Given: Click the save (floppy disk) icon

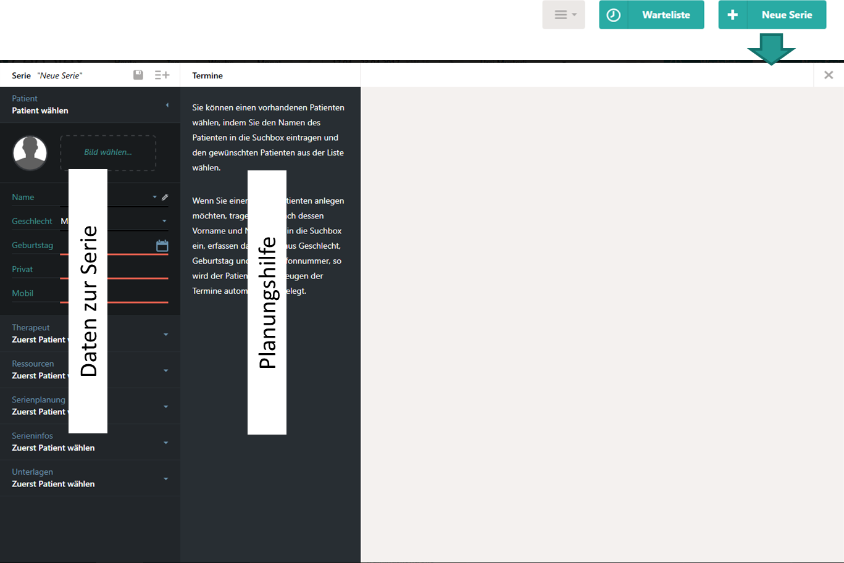Looking at the screenshot, I should tap(138, 75).
